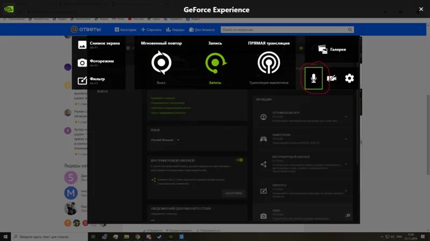Open the notification center icon
Screen dimensions: 430x241
point(423,237)
